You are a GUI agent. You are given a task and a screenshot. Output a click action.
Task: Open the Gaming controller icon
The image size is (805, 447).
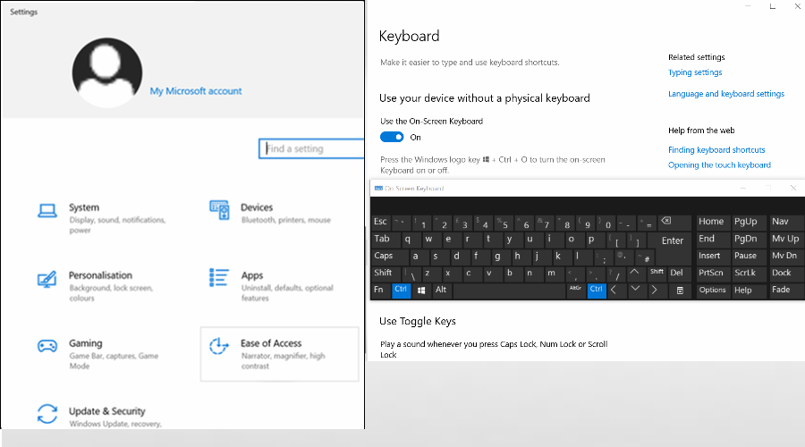point(47,346)
